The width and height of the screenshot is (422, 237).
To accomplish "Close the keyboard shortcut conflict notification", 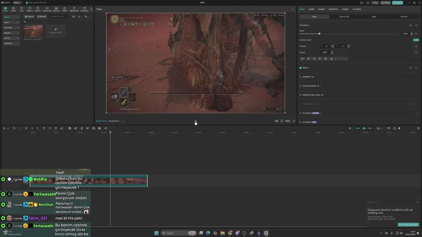I will pos(417,202).
